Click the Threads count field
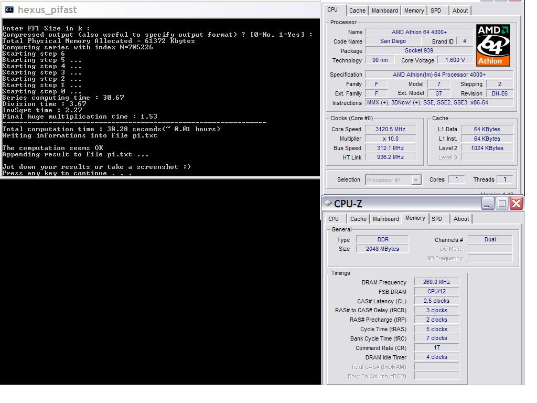Viewport: 537px width, 403px height. click(504, 179)
